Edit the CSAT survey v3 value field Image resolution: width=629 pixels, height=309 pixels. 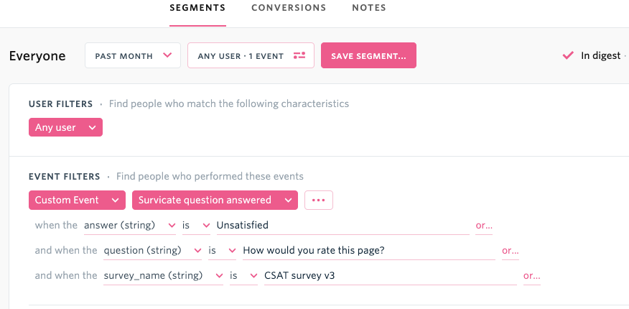point(391,276)
